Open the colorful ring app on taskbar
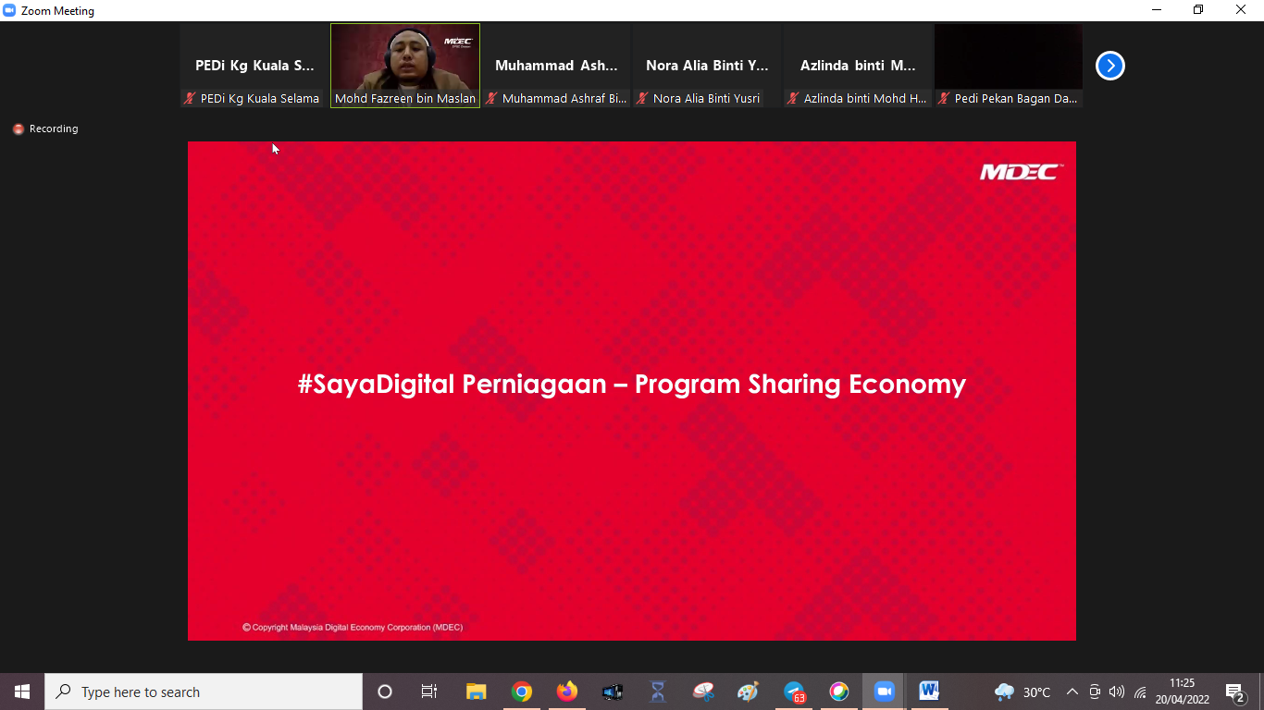This screenshot has width=1264, height=710. click(x=839, y=692)
